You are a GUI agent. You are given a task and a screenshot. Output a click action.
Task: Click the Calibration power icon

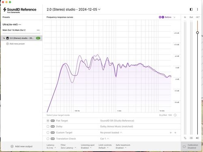coord(184,146)
